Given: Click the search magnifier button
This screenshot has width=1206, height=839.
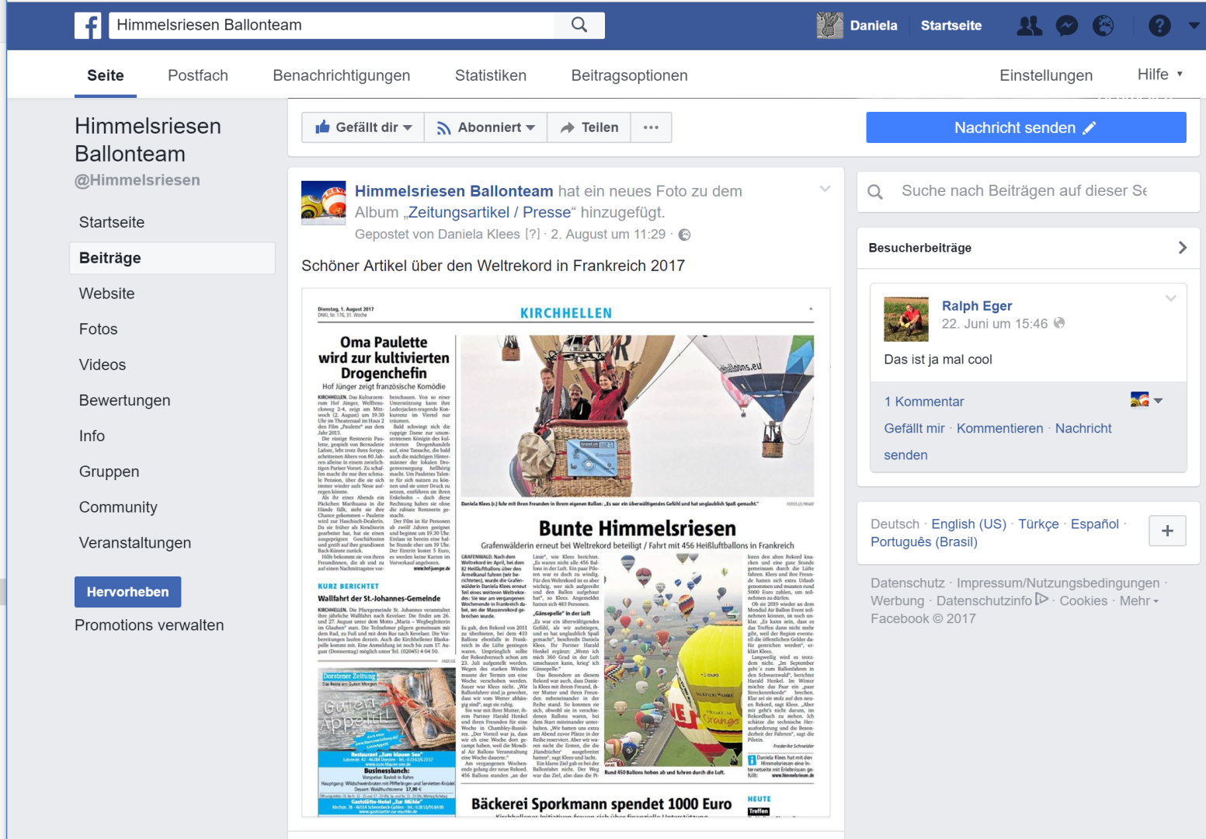Looking at the screenshot, I should coord(579,25).
